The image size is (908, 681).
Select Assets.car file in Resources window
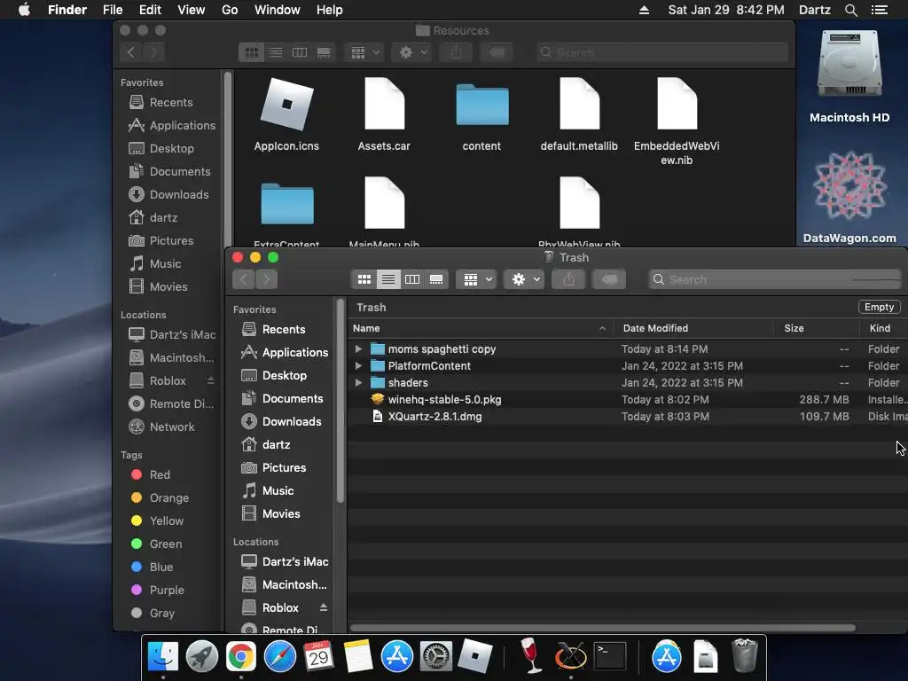click(384, 114)
